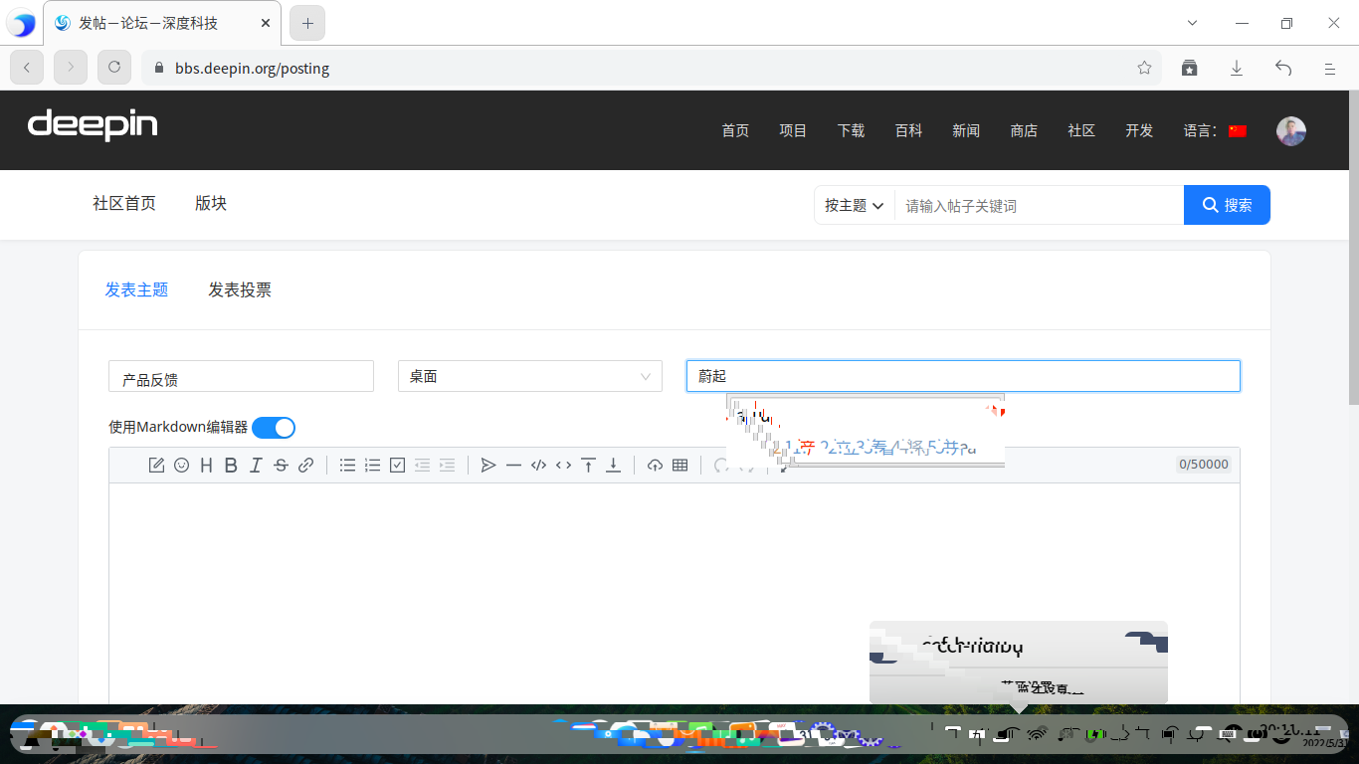Insert an unordered bullet list
The height and width of the screenshot is (764, 1359).
click(x=347, y=465)
